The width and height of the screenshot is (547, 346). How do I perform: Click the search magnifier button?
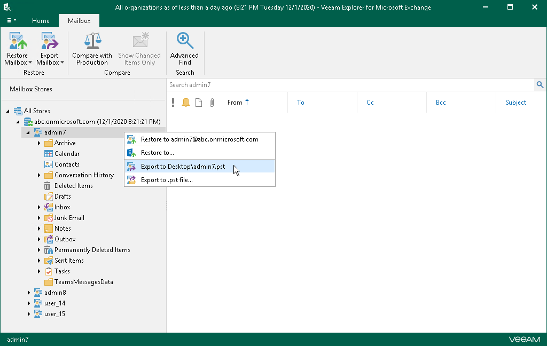540,84
